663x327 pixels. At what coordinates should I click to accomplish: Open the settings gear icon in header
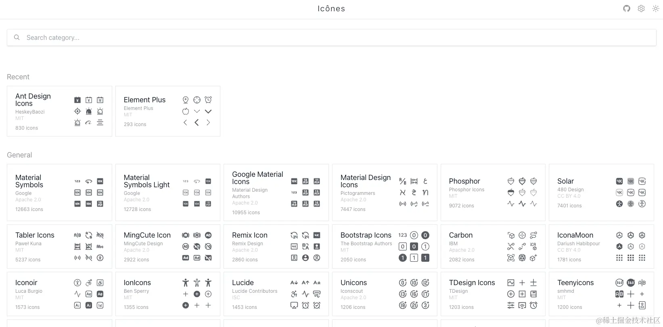pyautogui.click(x=641, y=8)
